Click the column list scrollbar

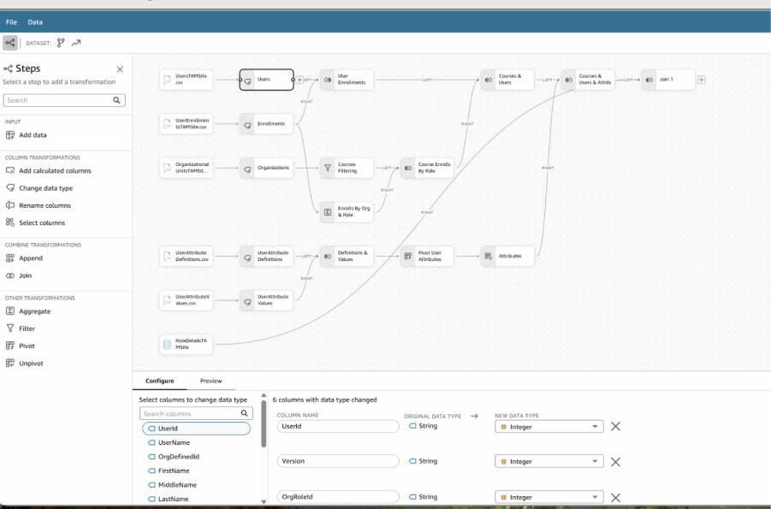point(264,423)
